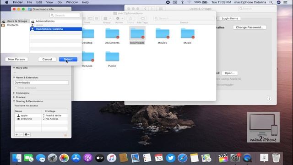Launch Music app from the Dock
Viewport: 293px width, 165px height.
tap(112, 158)
